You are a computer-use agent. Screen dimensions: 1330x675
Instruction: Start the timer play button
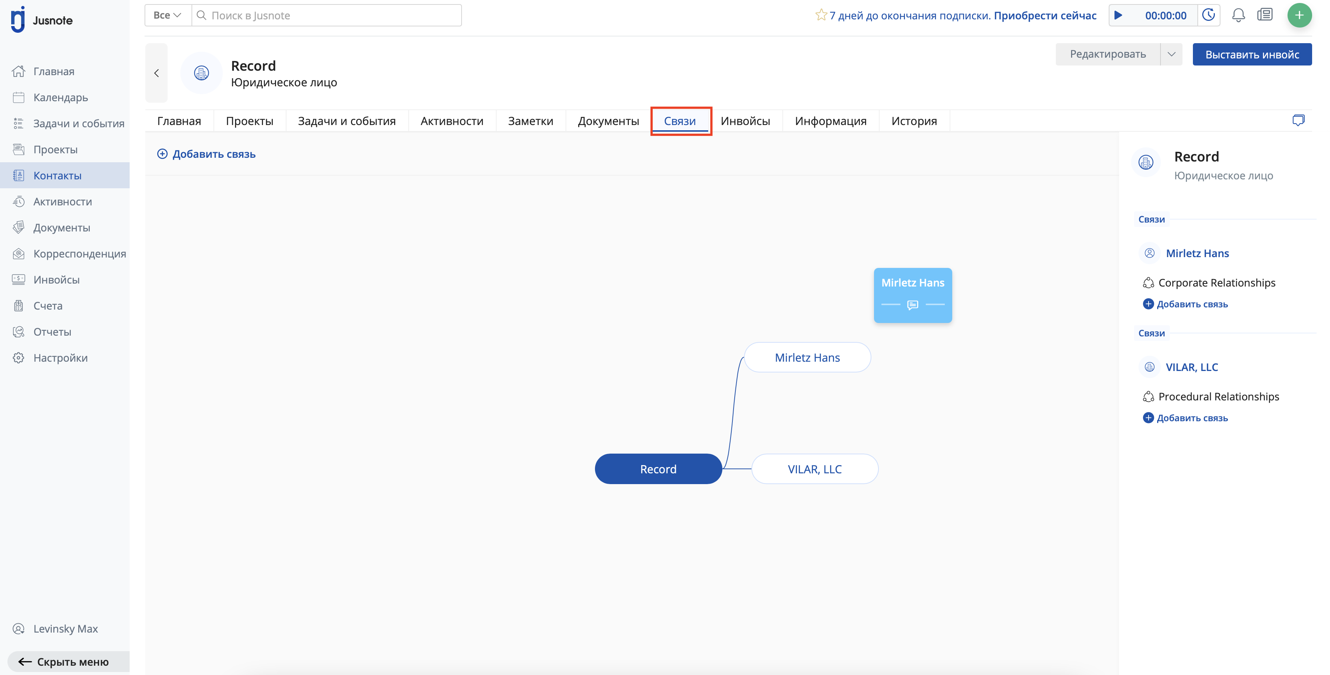tap(1118, 16)
